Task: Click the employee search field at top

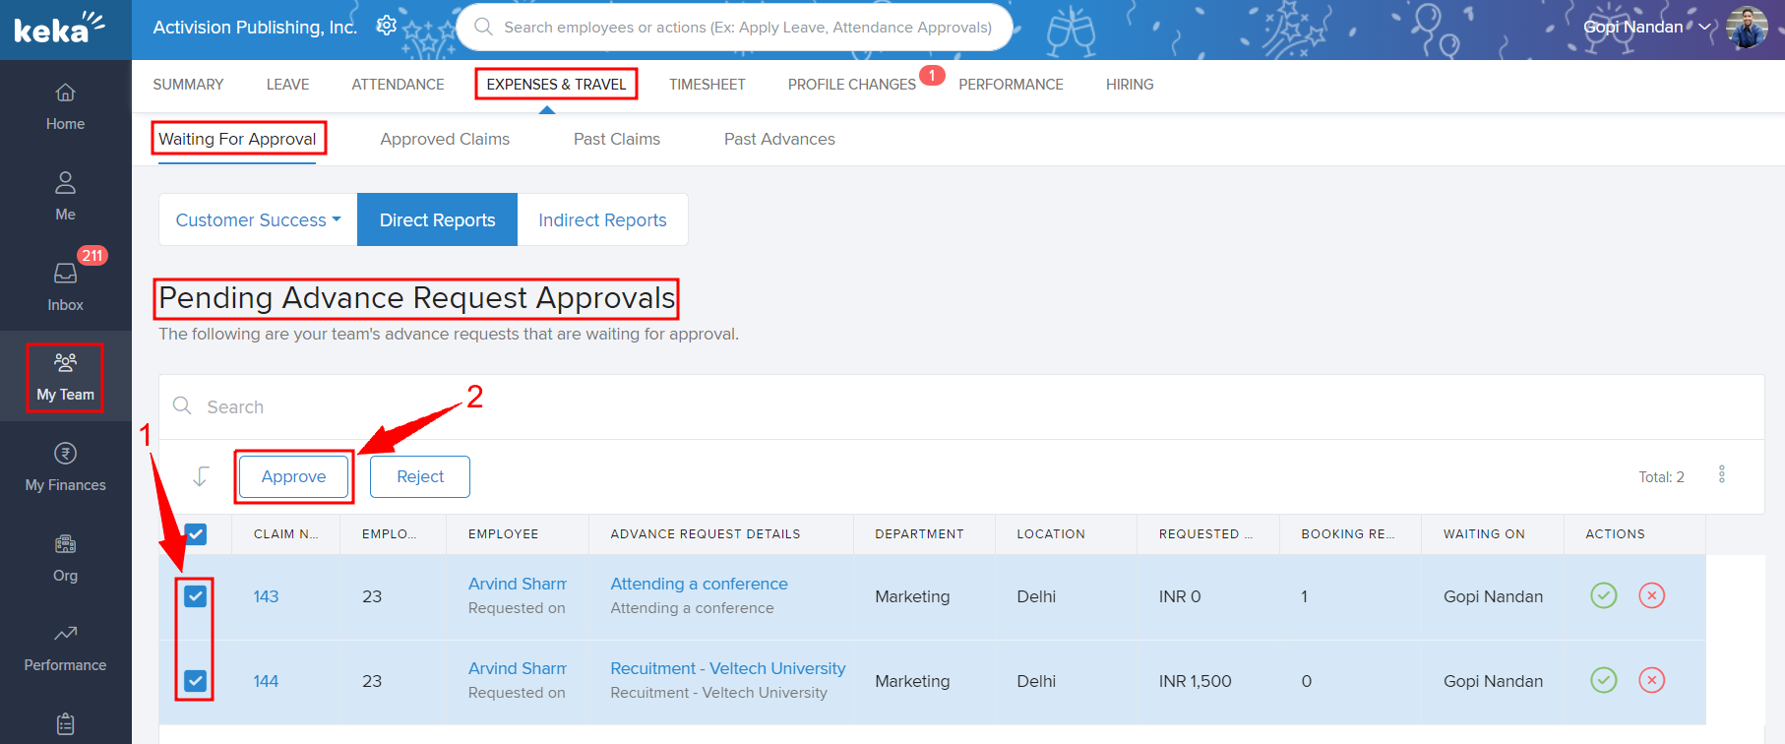Action: tap(746, 28)
